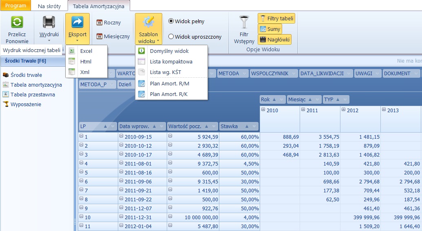Click the Filtr Wstępny funnel icon
This screenshot has width=422, height=231.
pos(244,22)
